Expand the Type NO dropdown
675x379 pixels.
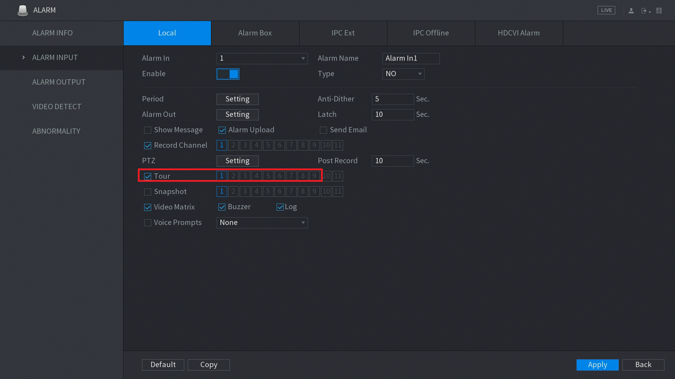[403, 74]
